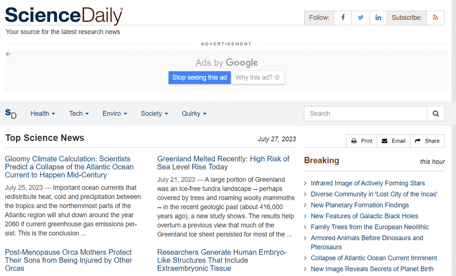456x276 pixels.
Task: Click inside the Search text field
Action: pyautogui.click(x=366, y=113)
